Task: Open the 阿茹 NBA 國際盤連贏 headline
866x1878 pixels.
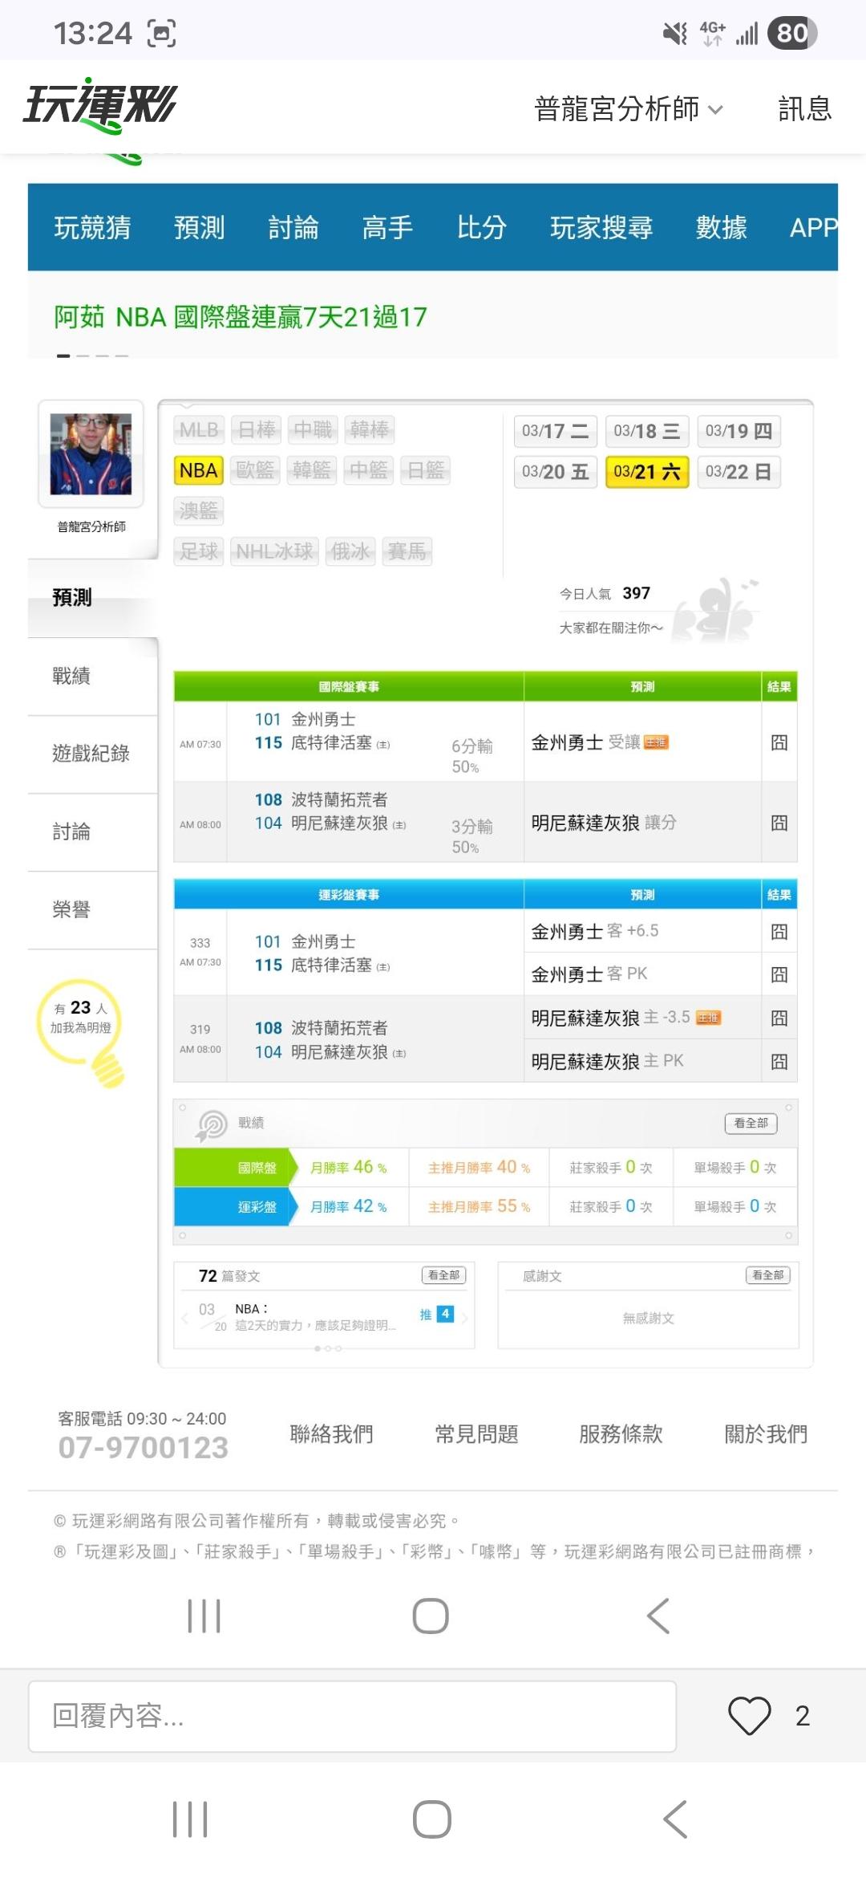Action: pos(241,317)
